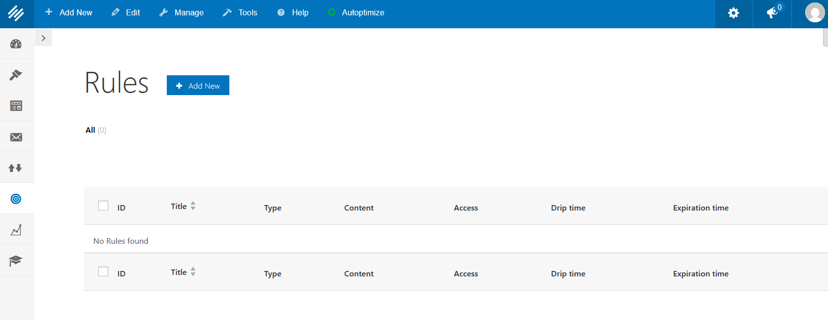This screenshot has height=320, width=828.
Task: Sort rules by Title in footer row
Action: tap(179, 272)
